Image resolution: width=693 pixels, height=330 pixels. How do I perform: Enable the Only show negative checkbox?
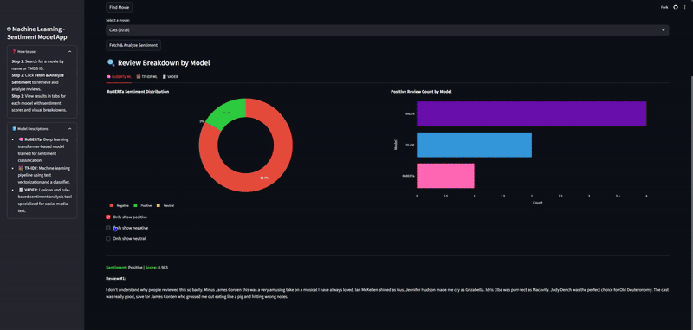coord(108,228)
